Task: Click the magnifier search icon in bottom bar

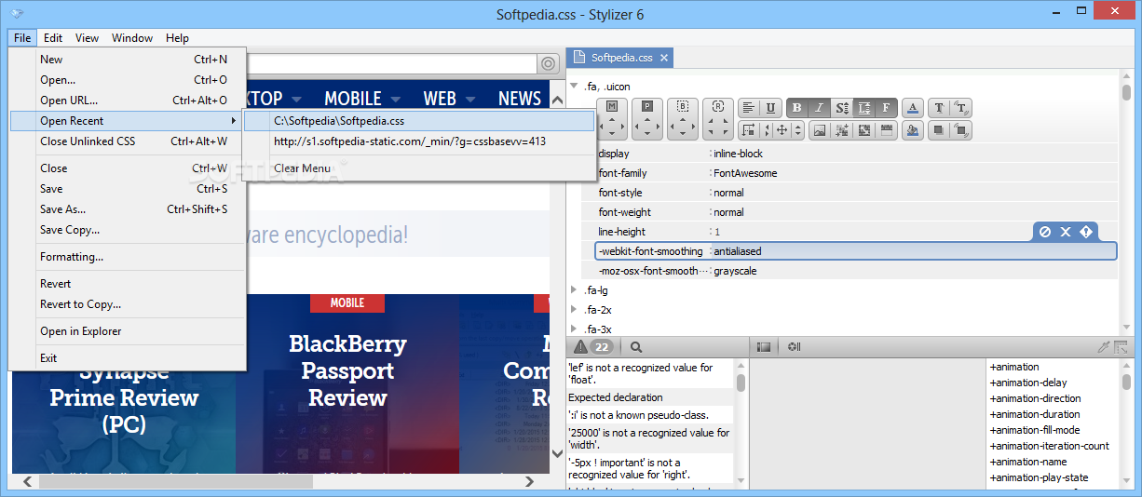Action: click(x=636, y=347)
